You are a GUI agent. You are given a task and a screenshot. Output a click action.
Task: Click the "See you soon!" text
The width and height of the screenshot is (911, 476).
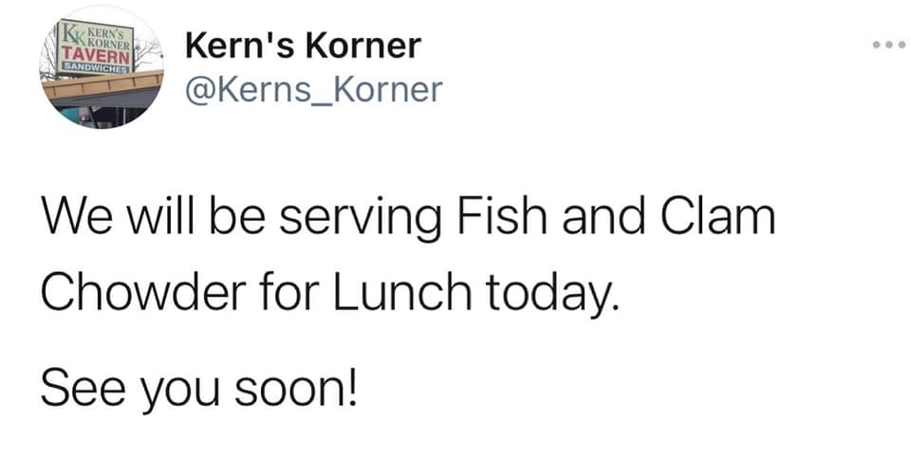[199, 389]
